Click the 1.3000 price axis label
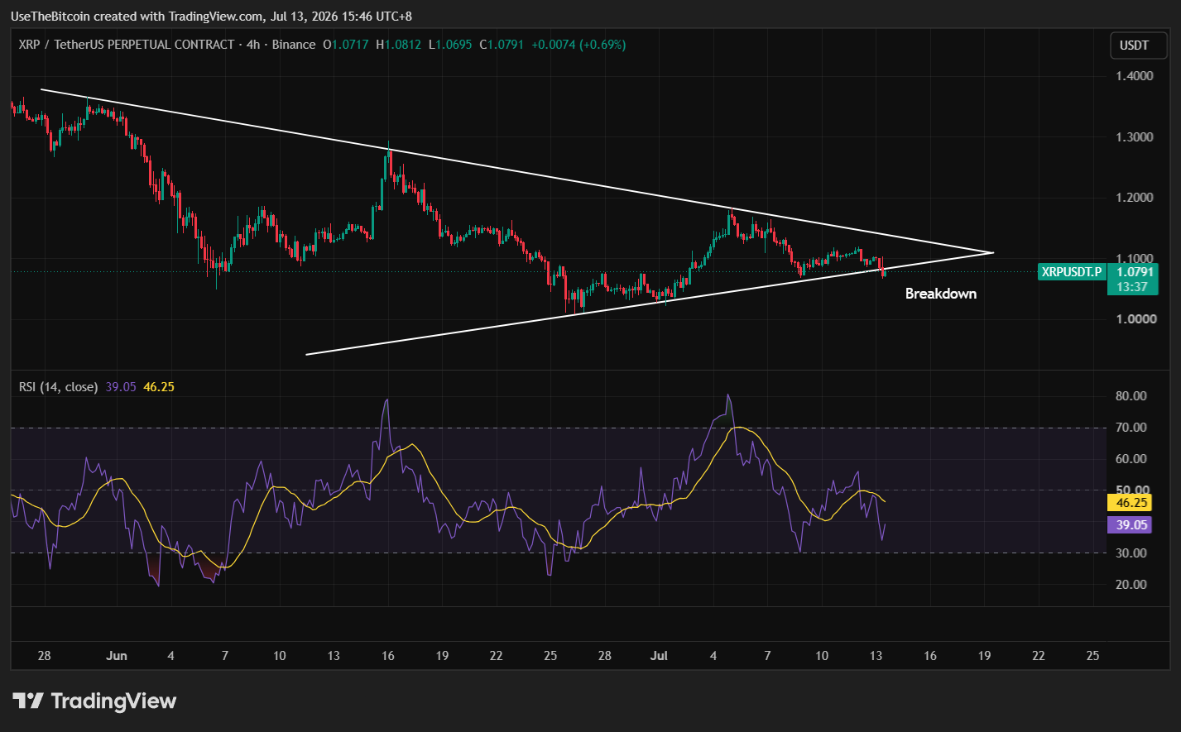The height and width of the screenshot is (732, 1181). click(1135, 137)
